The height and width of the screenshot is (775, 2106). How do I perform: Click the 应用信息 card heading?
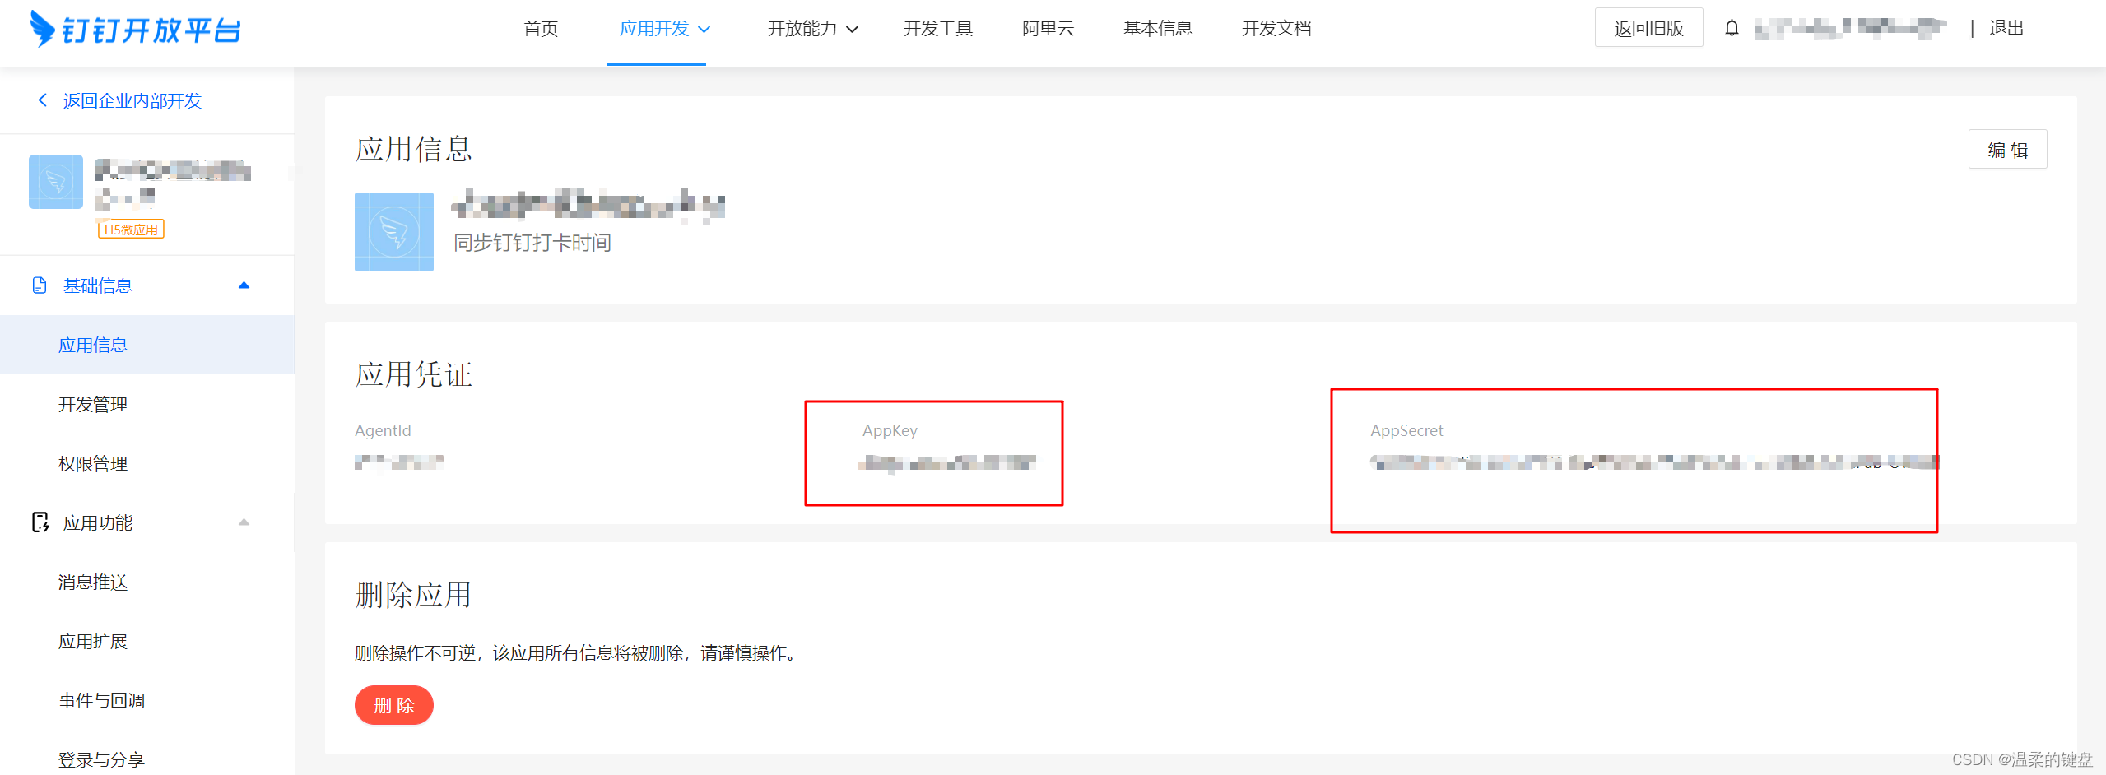[414, 149]
